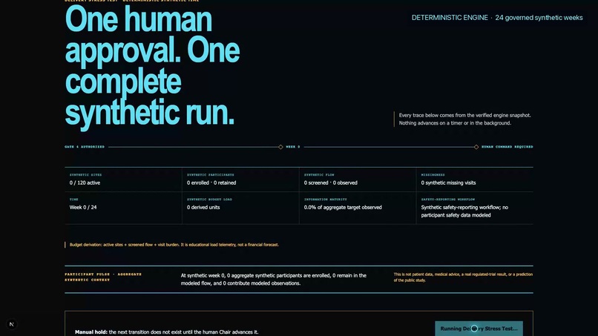This screenshot has width=598, height=336.
Task: Click the 'Synthetic Flow' cell label
Action: pos(319,174)
